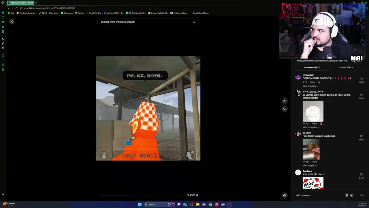Insert a mention with @ icon
This screenshot has width=369, height=208.
click(x=346, y=195)
